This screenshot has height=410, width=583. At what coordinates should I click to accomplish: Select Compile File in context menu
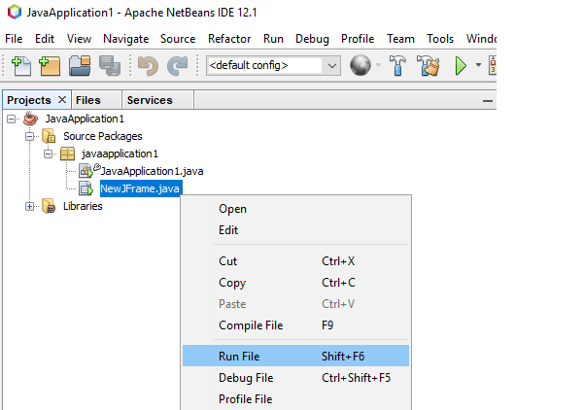click(251, 325)
